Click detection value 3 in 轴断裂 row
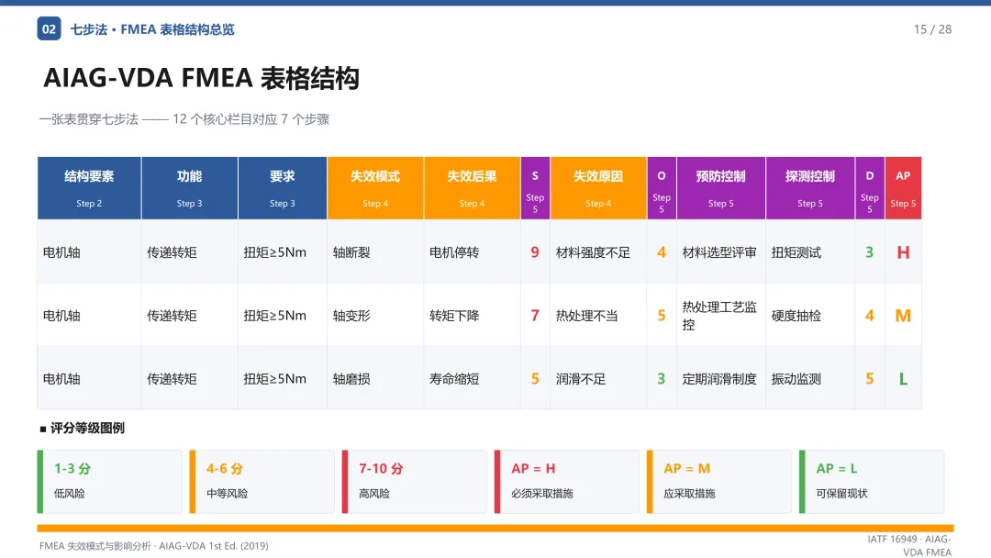This screenshot has height=558, width=991. (870, 252)
